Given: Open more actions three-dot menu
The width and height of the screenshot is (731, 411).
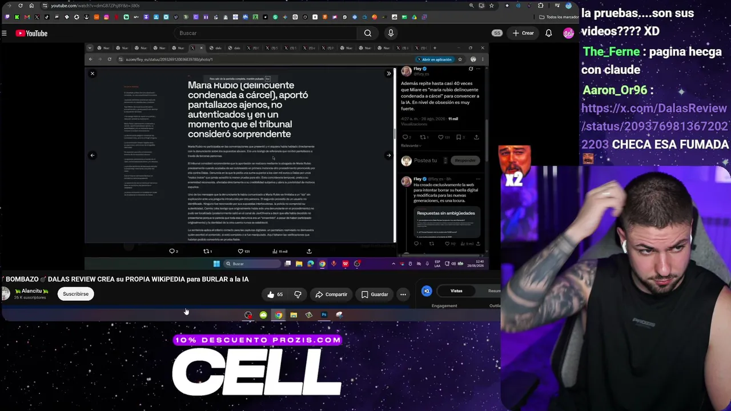Looking at the screenshot, I should 403,295.
